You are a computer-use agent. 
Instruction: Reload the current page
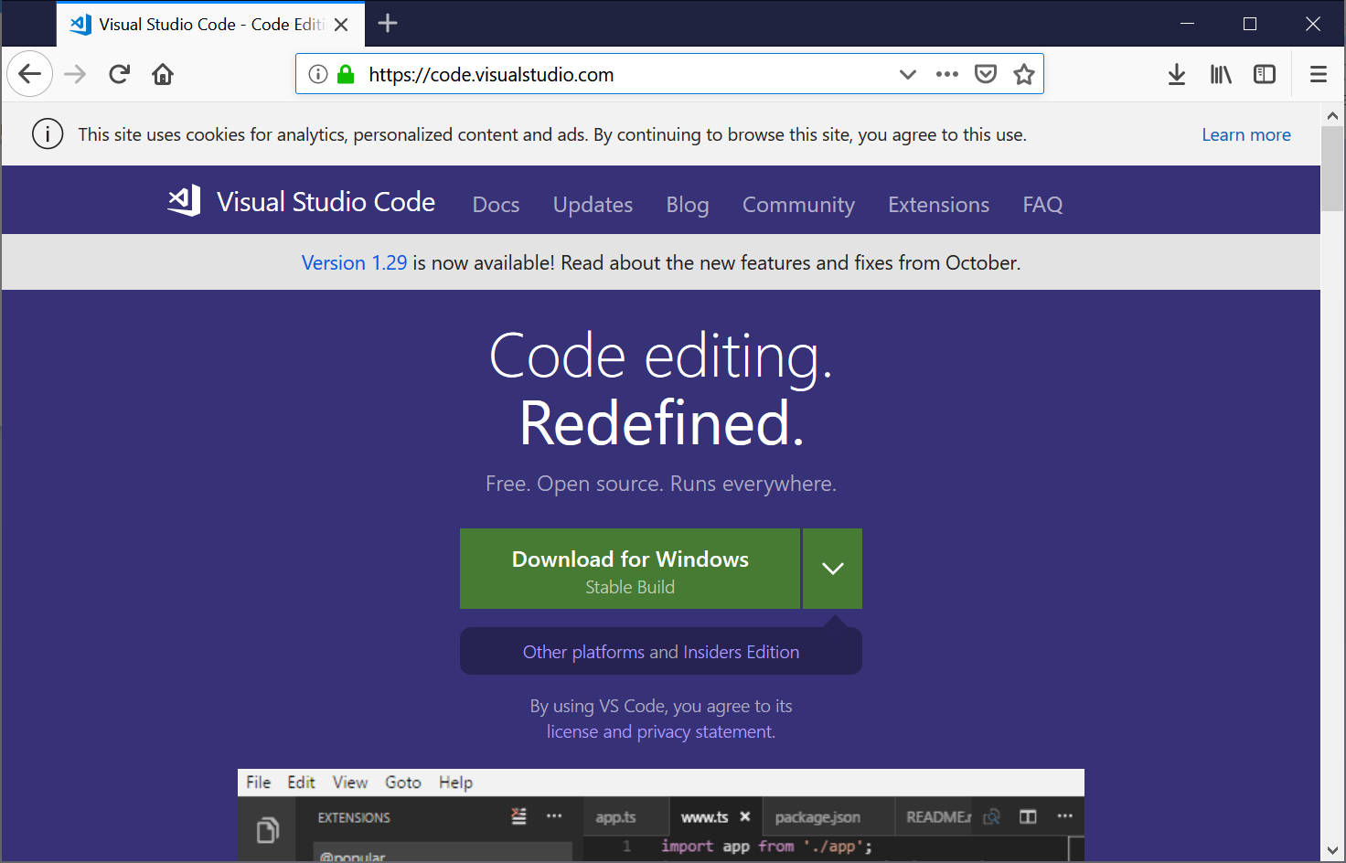(119, 74)
